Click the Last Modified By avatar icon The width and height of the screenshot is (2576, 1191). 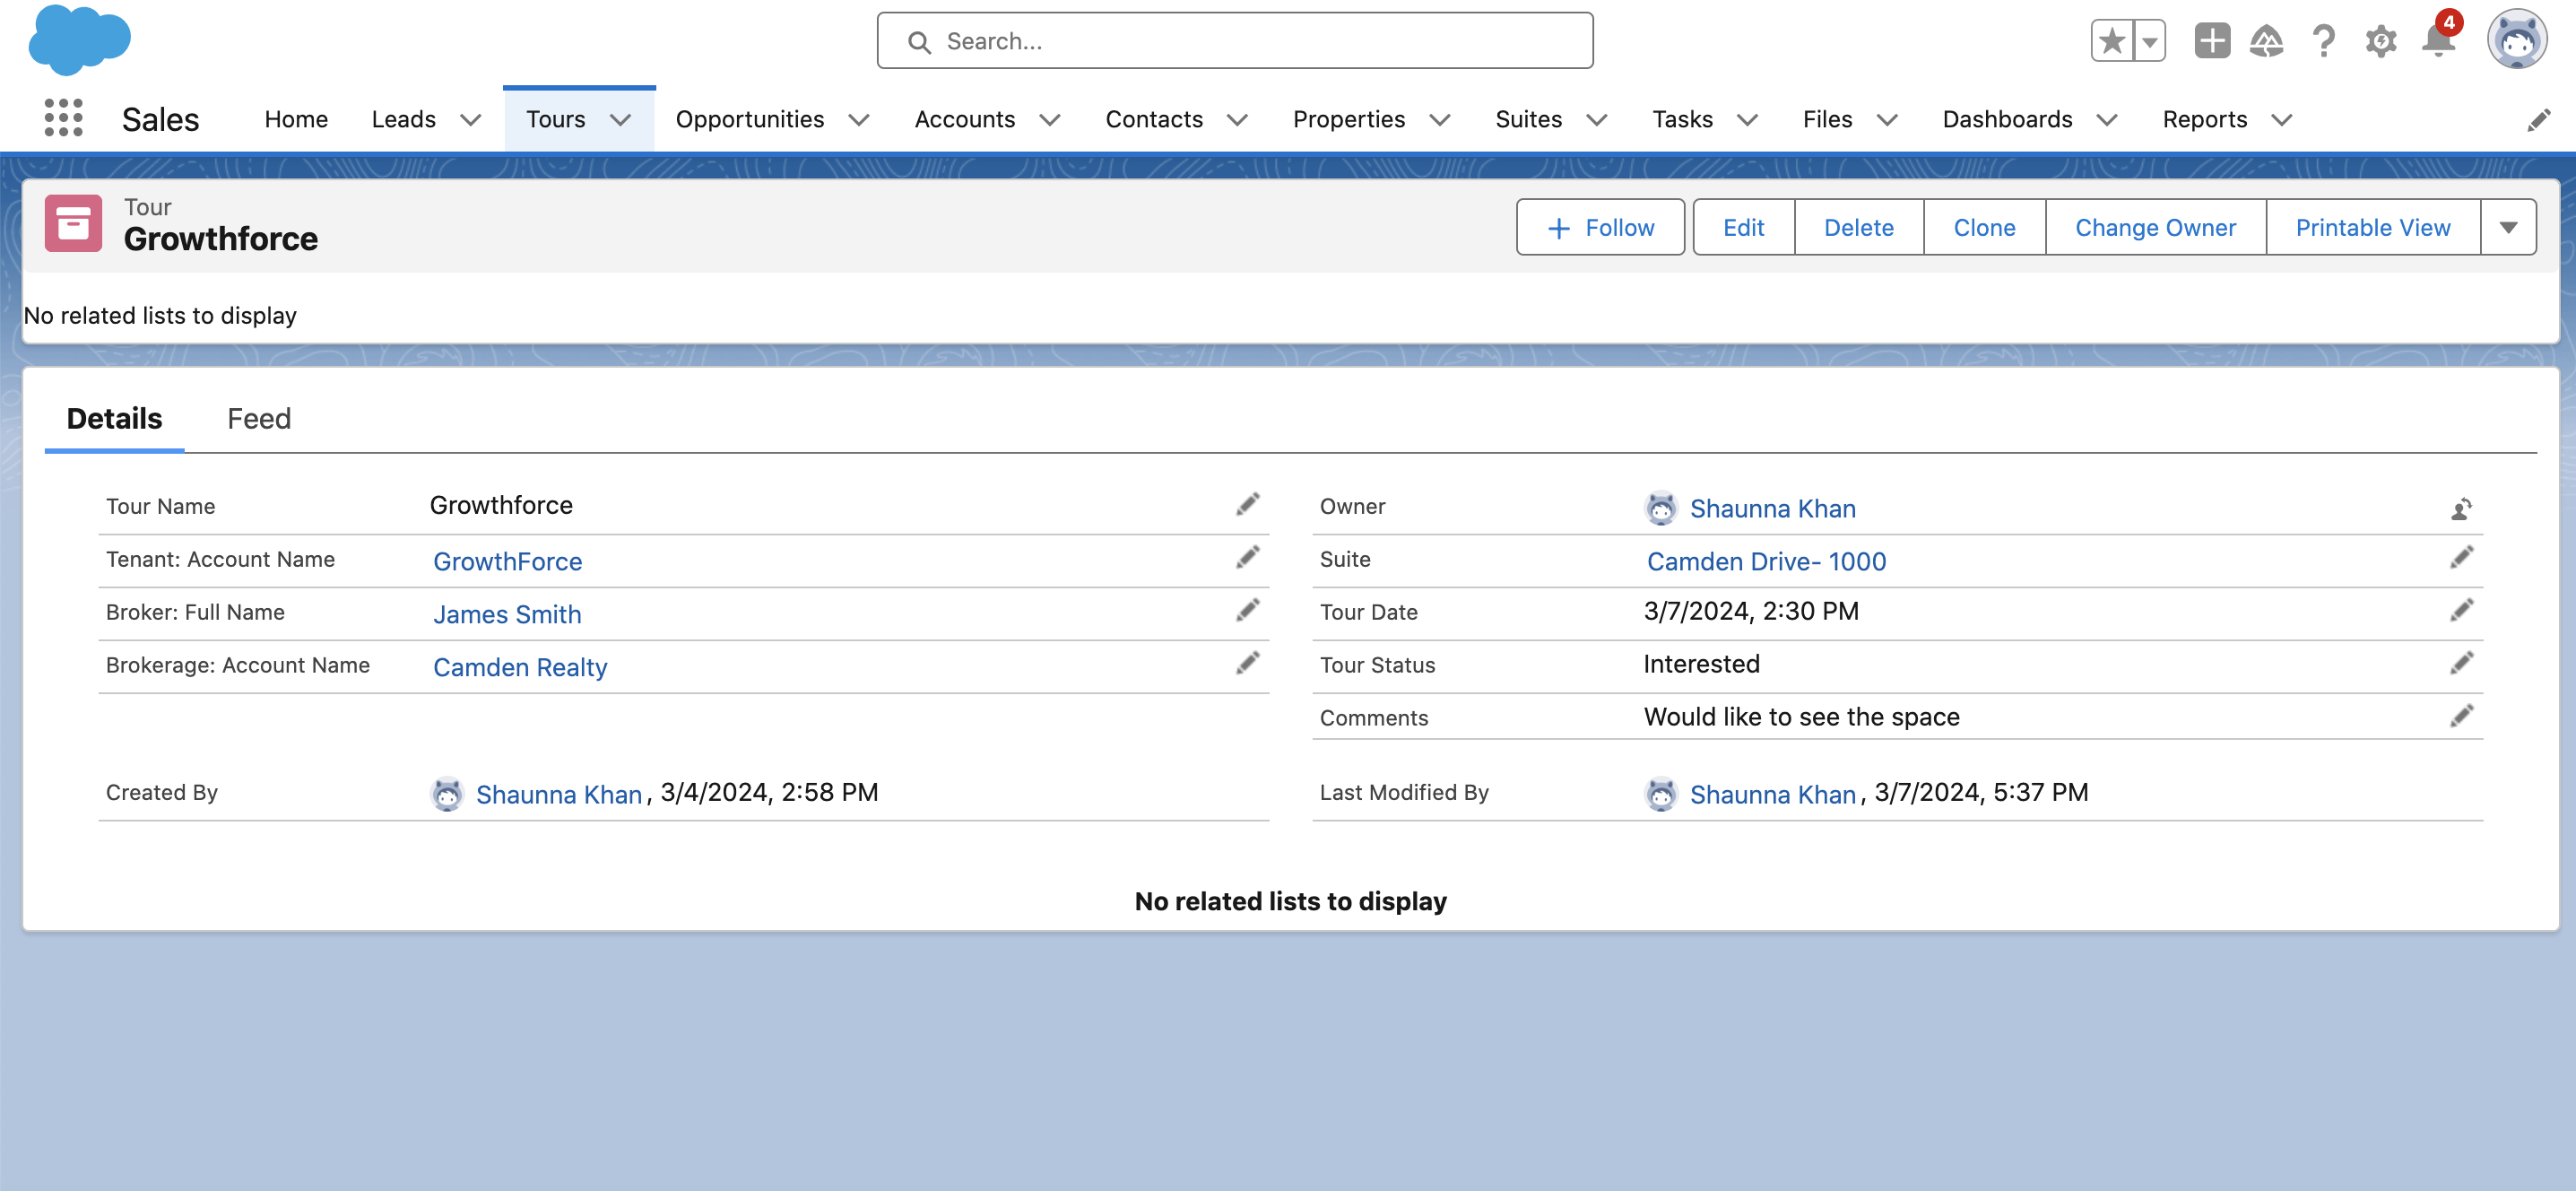coord(1661,794)
